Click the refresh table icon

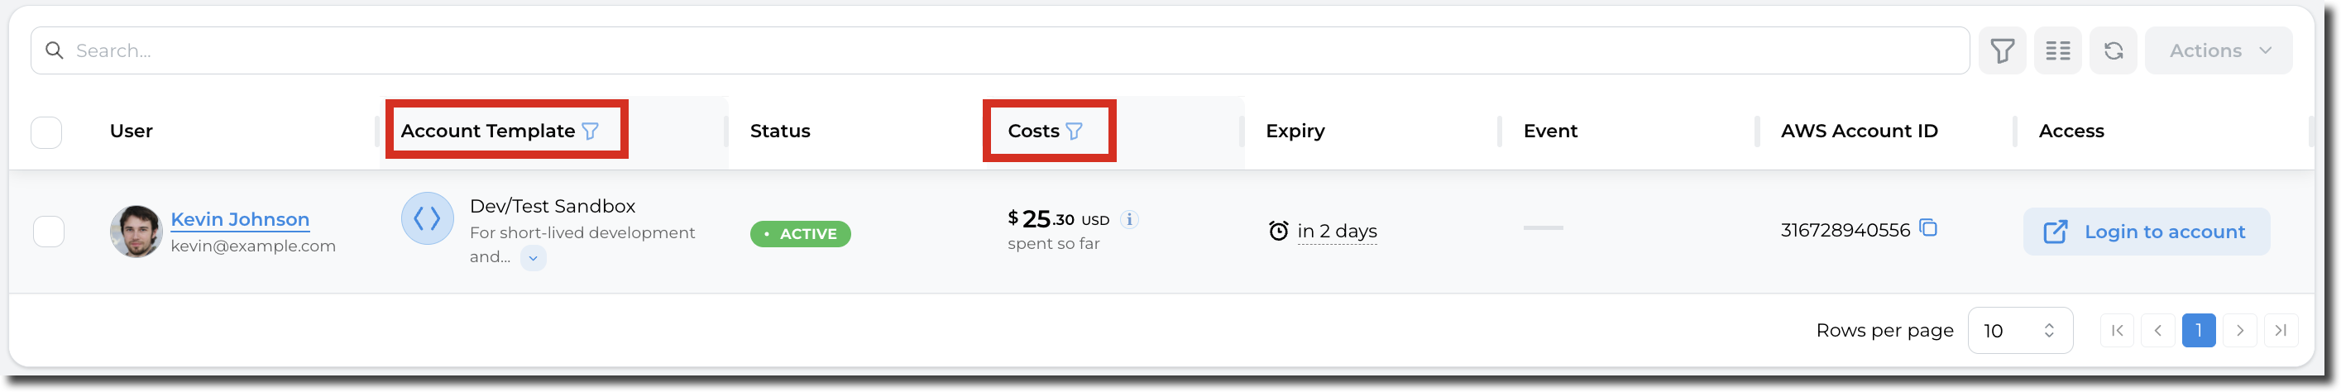point(2113,51)
